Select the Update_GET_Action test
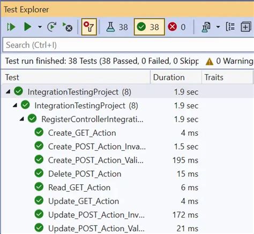 128,201
